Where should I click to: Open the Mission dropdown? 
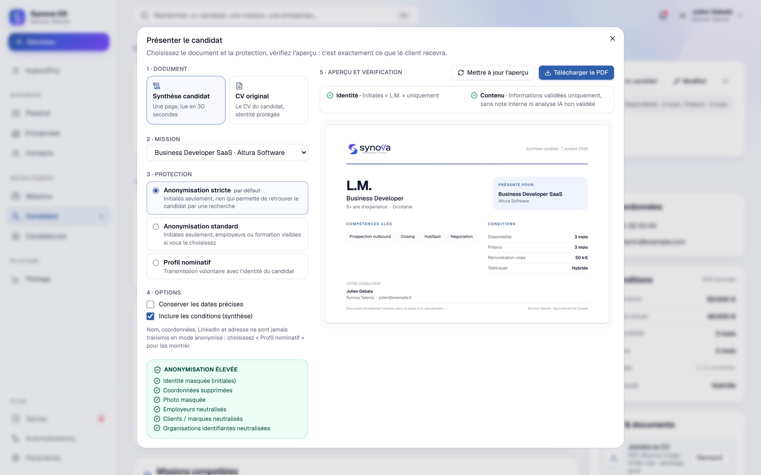coord(227,152)
